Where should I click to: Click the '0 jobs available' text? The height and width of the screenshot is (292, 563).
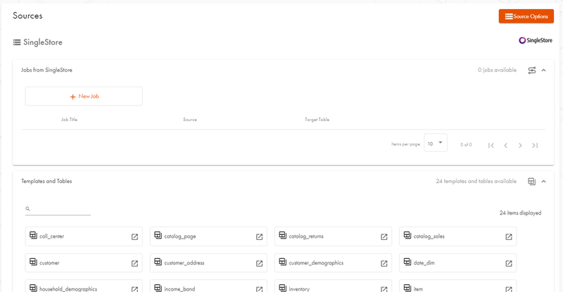point(498,70)
